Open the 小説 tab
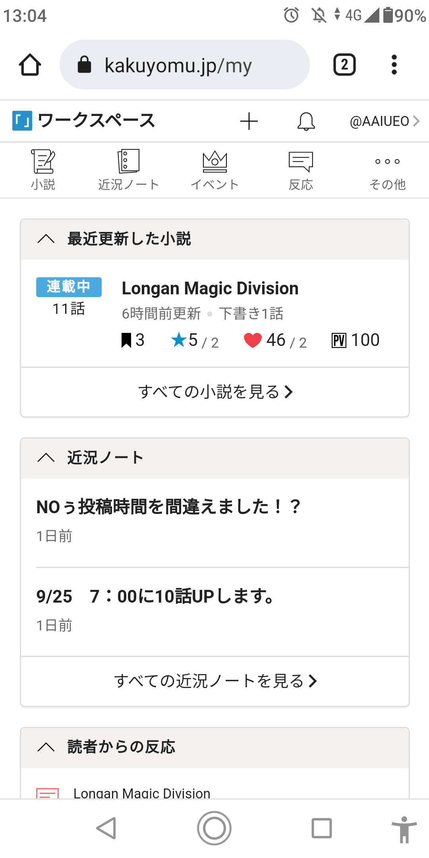This screenshot has height=858, width=429. 43,170
